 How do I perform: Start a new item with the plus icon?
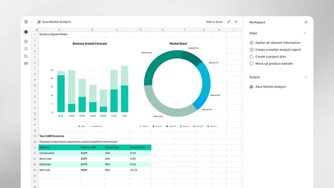point(26,42)
